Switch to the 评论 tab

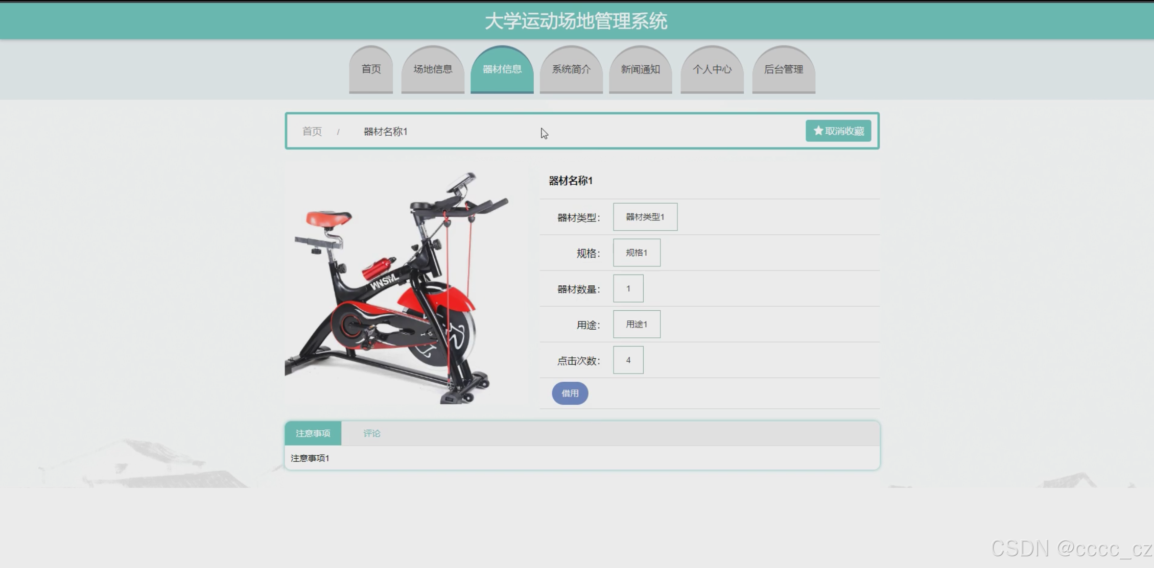tap(371, 433)
